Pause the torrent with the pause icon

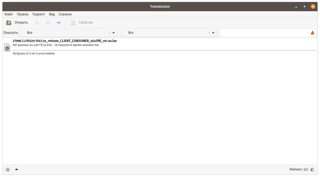[48, 23]
